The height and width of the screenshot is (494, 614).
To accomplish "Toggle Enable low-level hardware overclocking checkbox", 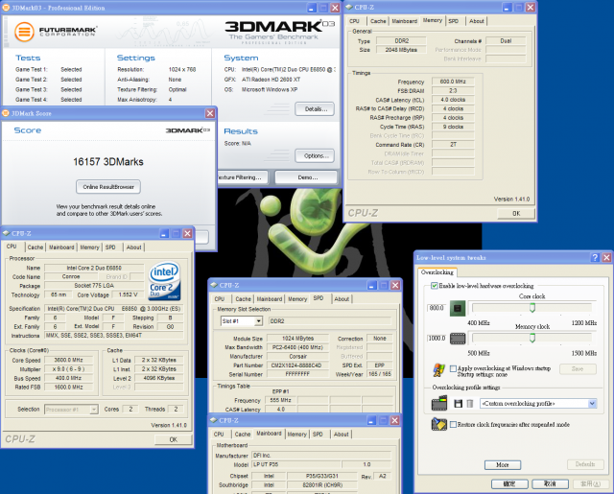I will [x=435, y=285].
